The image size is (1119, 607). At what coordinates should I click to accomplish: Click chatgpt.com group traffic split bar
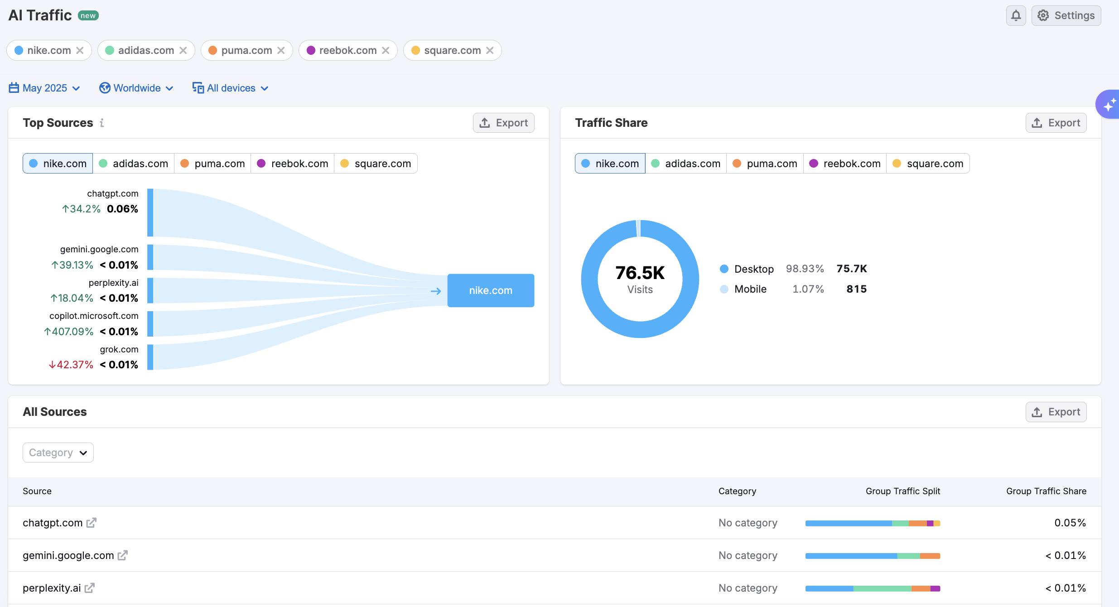coord(873,523)
